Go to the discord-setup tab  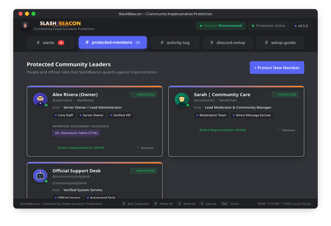pyautogui.click(x=228, y=43)
